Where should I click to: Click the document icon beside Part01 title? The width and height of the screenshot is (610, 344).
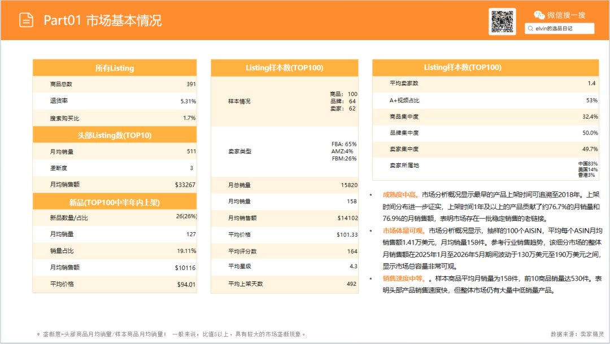click(x=26, y=20)
